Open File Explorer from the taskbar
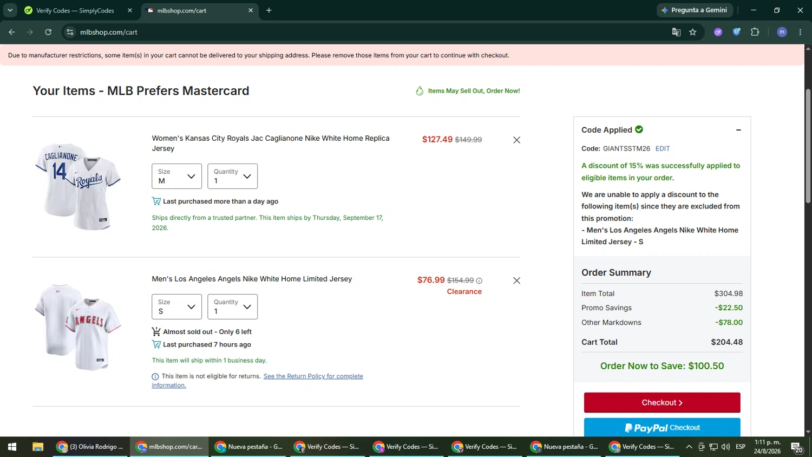The width and height of the screenshot is (812, 457). point(37,447)
